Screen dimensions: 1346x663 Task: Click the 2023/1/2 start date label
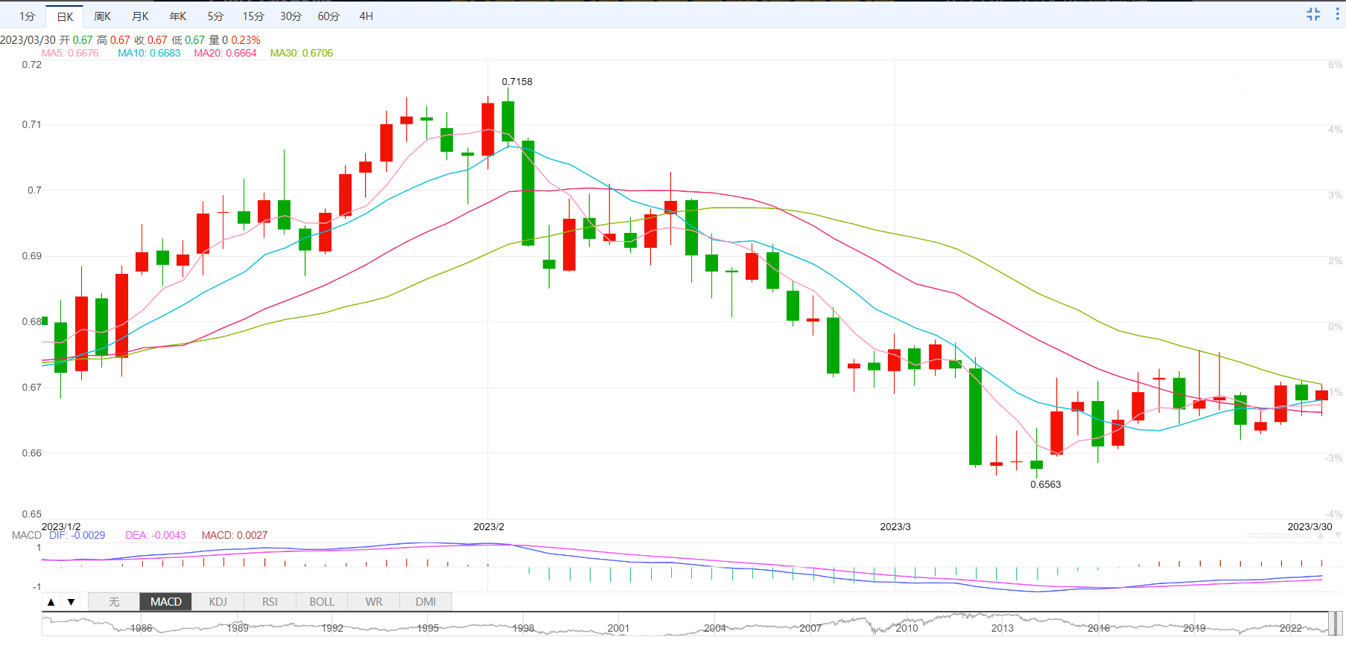(61, 526)
